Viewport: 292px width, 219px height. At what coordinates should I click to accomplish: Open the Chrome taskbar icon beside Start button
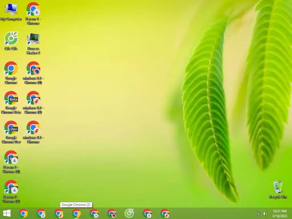click(x=23, y=213)
